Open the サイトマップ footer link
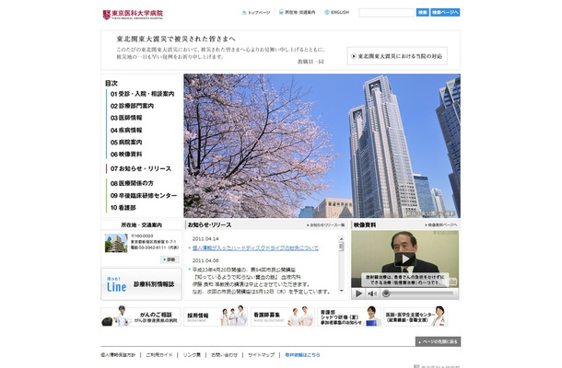The width and height of the screenshot is (562, 368). point(261,355)
